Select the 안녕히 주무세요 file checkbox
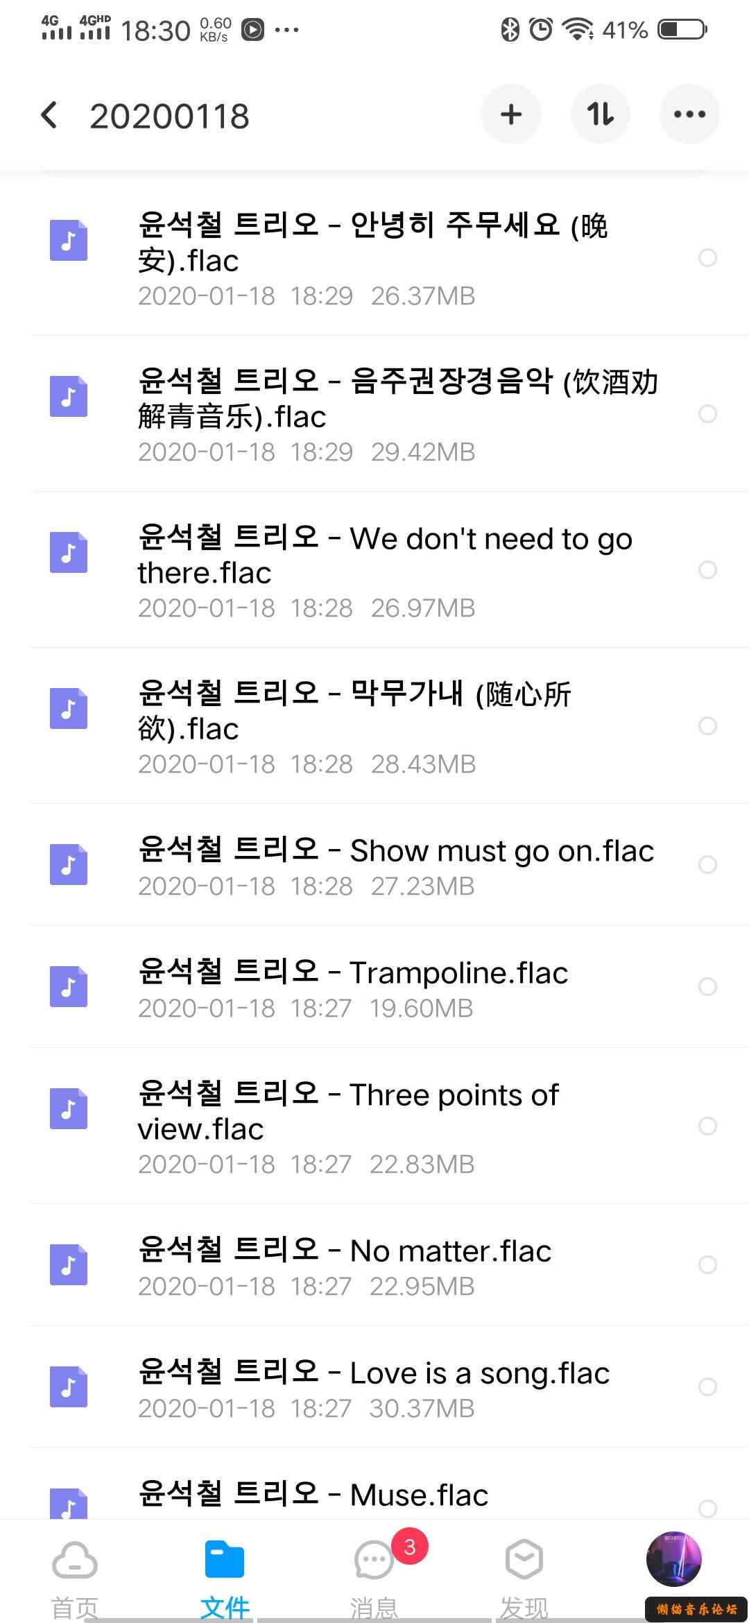 tap(707, 257)
